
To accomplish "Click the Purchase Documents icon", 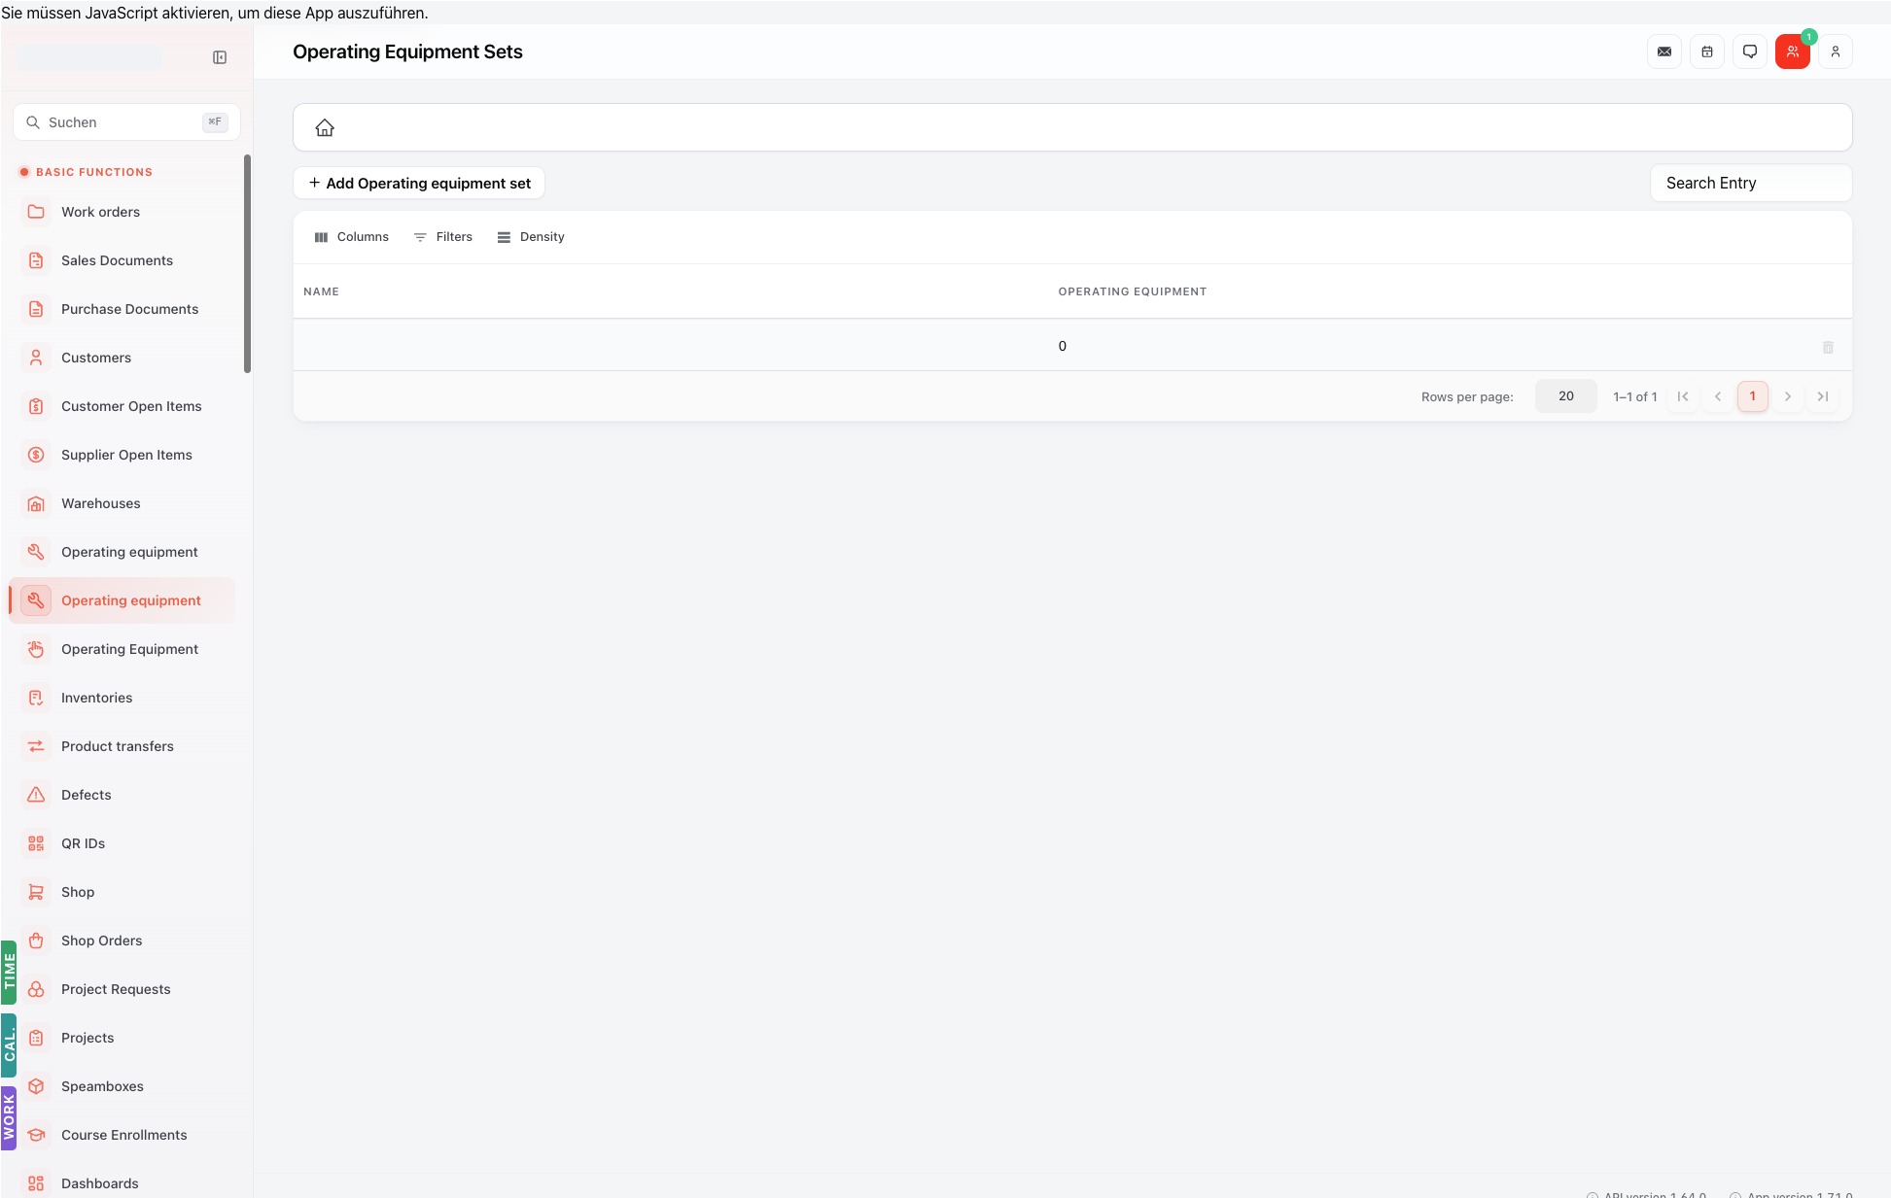I will click(36, 309).
